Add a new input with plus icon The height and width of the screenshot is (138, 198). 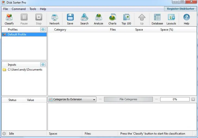pos(43,64)
